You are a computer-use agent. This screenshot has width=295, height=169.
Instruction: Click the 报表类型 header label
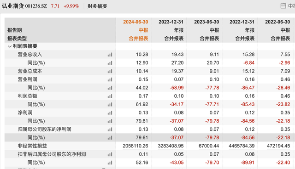coord(17,39)
